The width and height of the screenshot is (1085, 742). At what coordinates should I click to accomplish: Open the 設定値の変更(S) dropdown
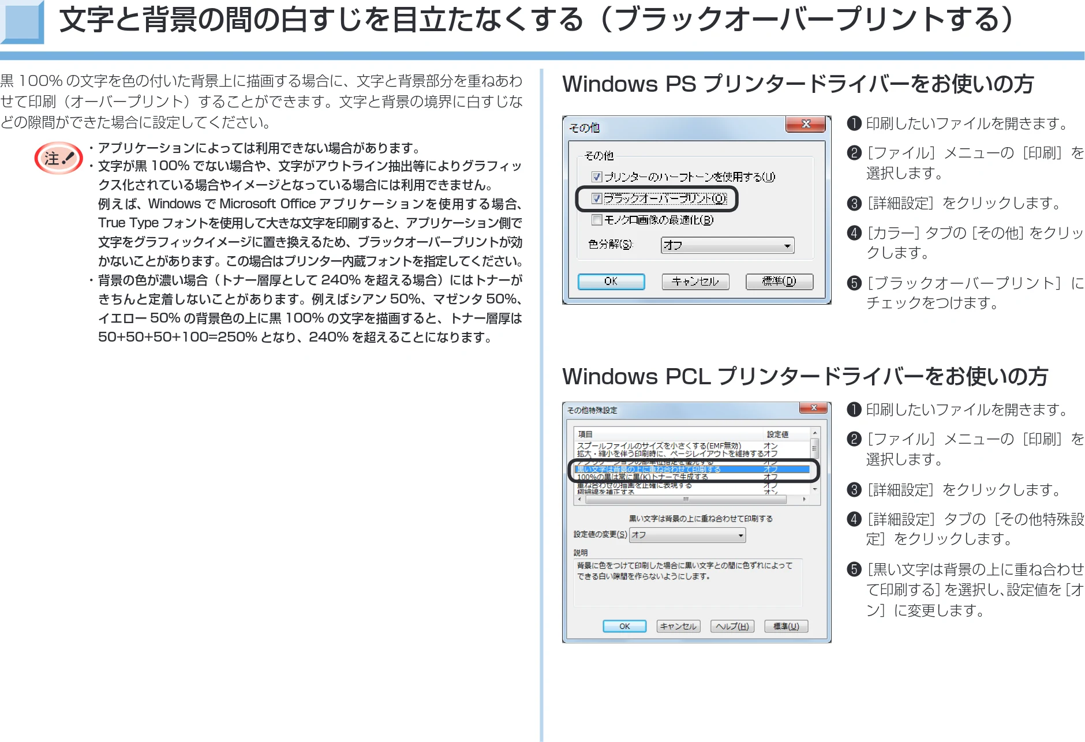click(x=687, y=535)
